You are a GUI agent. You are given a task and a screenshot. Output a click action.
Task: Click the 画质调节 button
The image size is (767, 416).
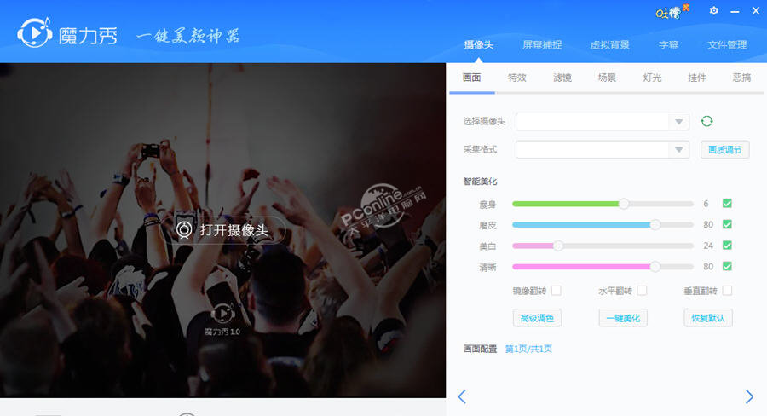click(x=724, y=150)
